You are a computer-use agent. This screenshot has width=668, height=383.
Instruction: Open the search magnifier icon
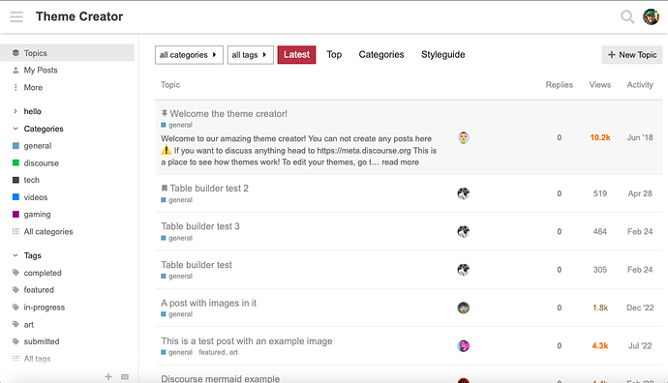(x=627, y=16)
